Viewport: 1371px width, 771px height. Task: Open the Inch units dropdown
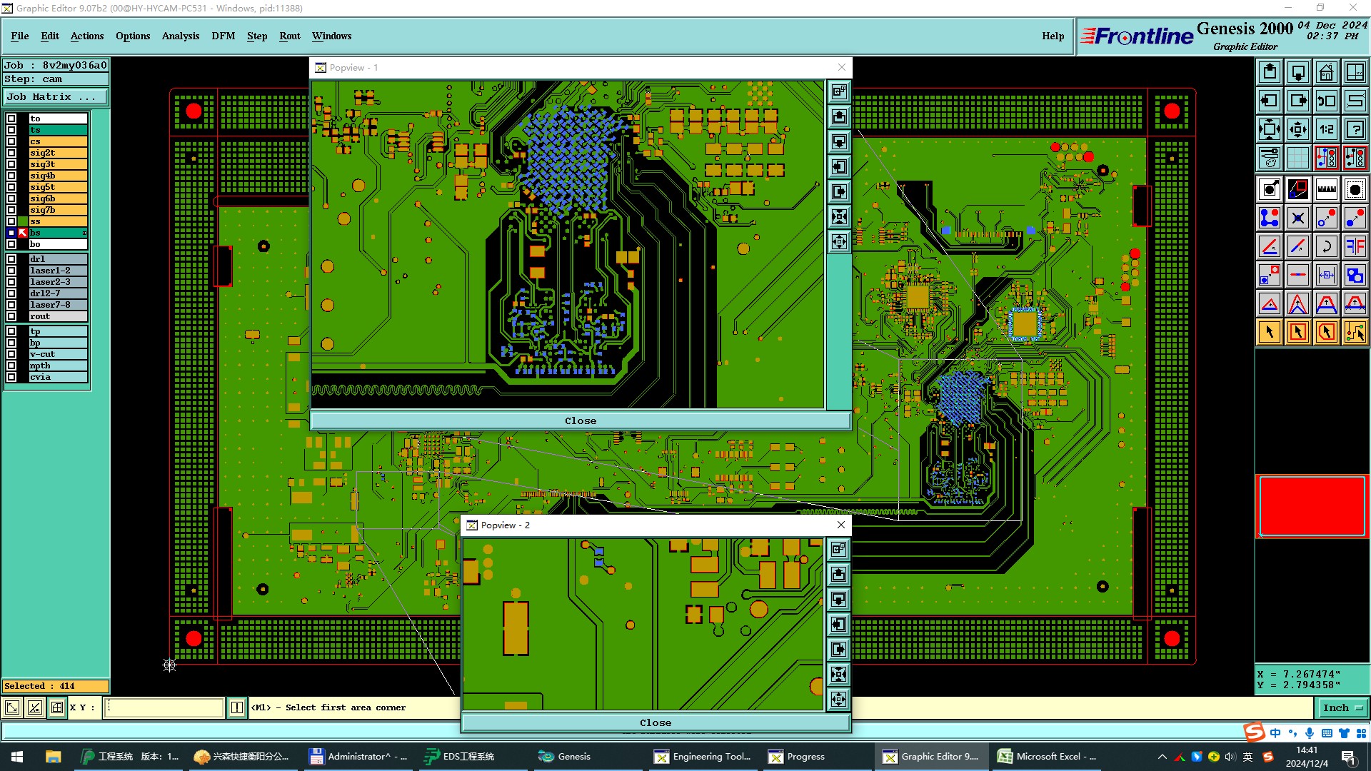pos(1342,707)
